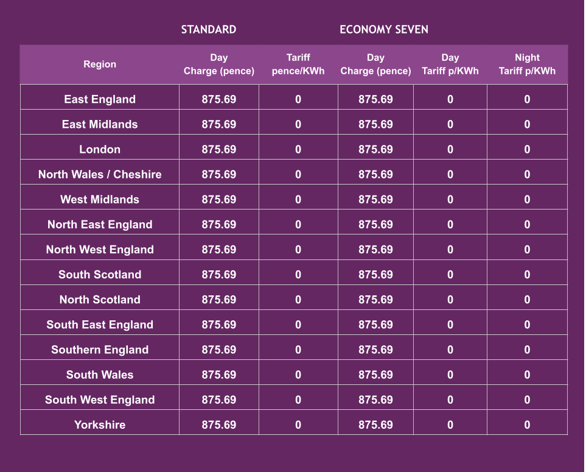Click the West Midlands region cell
This screenshot has height=472, width=586.
(x=100, y=199)
